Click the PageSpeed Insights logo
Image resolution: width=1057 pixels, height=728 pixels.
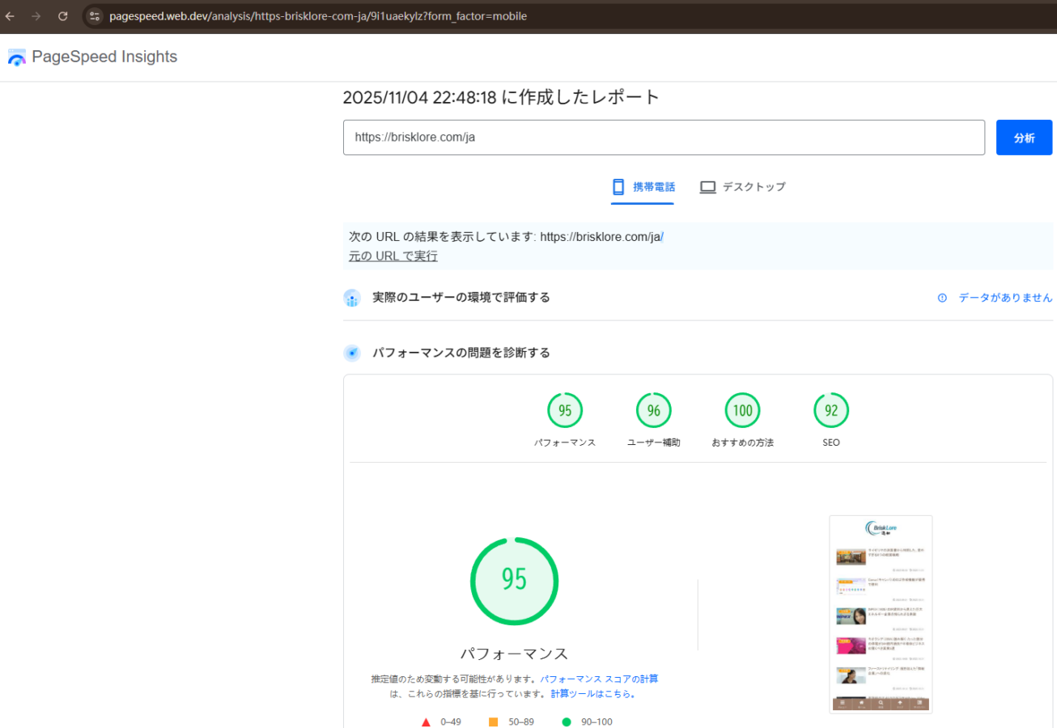click(x=92, y=57)
